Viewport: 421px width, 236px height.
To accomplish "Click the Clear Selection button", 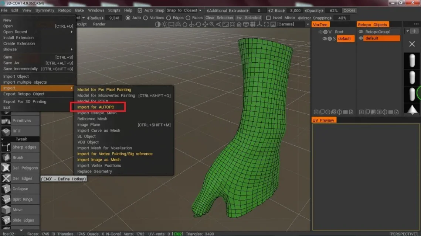I will pyautogui.click(x=219, y=18).
